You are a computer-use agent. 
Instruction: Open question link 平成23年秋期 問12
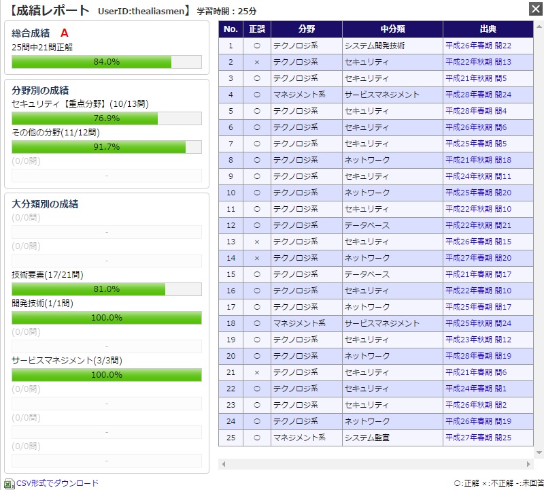click(478, 340)
